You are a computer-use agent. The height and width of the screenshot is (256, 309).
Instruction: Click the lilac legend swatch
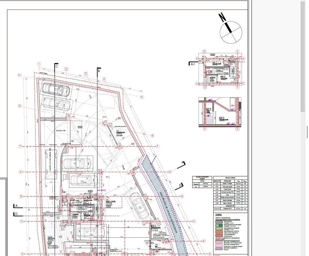point(219,245)
